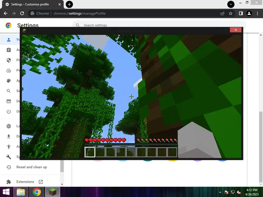Click the Chrome site info chip
The width and height of the screenshot is (263, 197).
coord(40,13)
